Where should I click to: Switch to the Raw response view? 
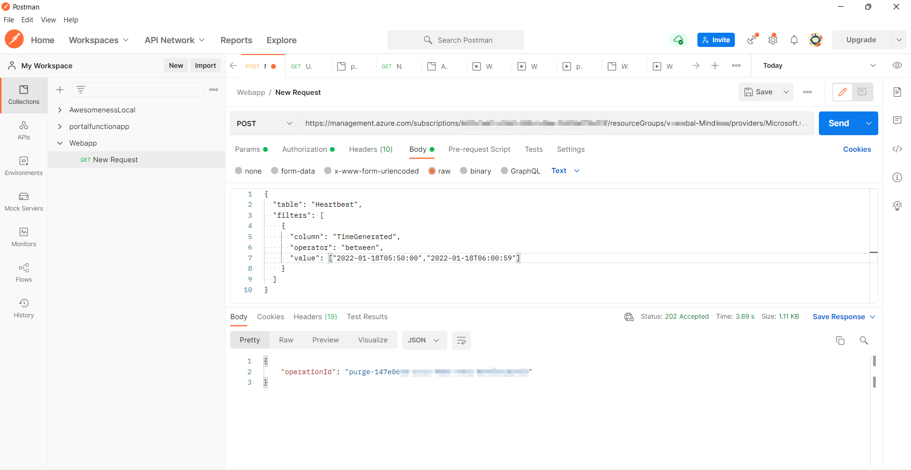[286, 340]
